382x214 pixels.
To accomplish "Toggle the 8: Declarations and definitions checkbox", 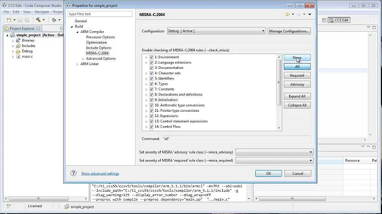I will point(151,95).
